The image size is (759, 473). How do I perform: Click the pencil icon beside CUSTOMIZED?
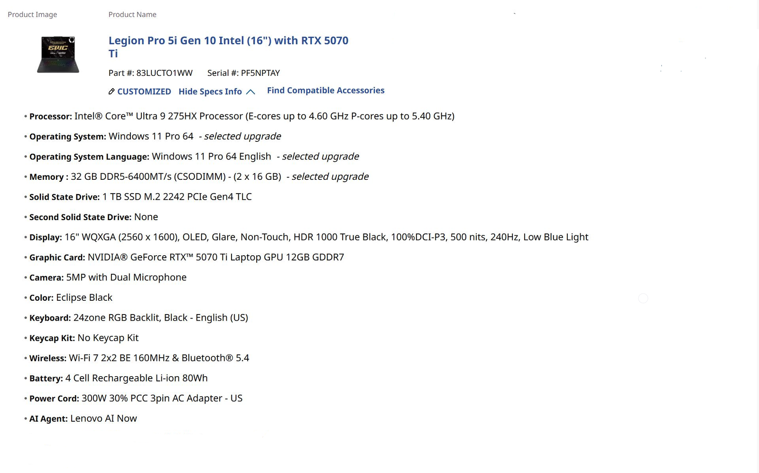111,92
